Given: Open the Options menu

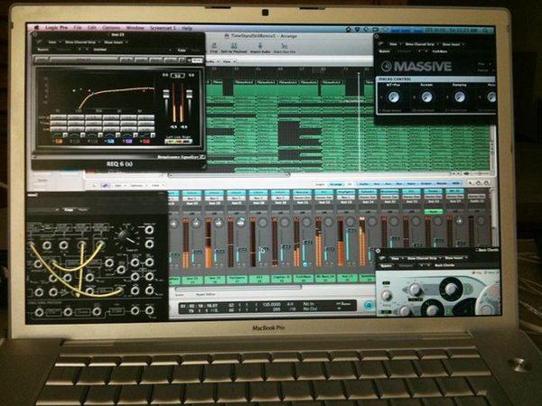Looking at the screenshot, I should (x=111, y=28).
